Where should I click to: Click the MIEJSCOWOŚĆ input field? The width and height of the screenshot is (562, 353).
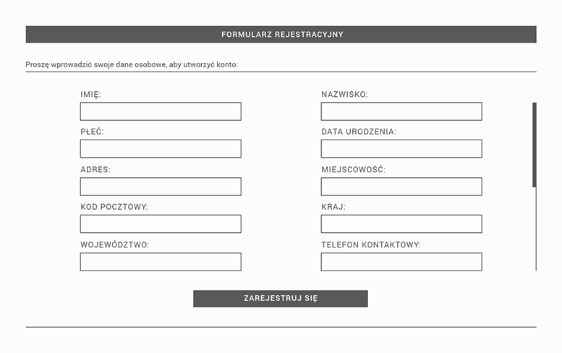(401, 187)
